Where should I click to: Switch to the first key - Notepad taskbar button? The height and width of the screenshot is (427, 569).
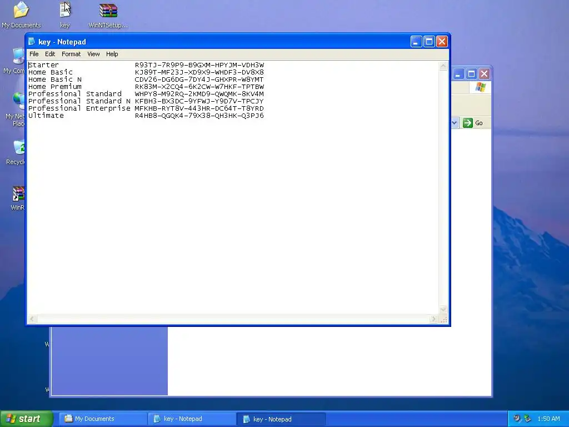192,419
